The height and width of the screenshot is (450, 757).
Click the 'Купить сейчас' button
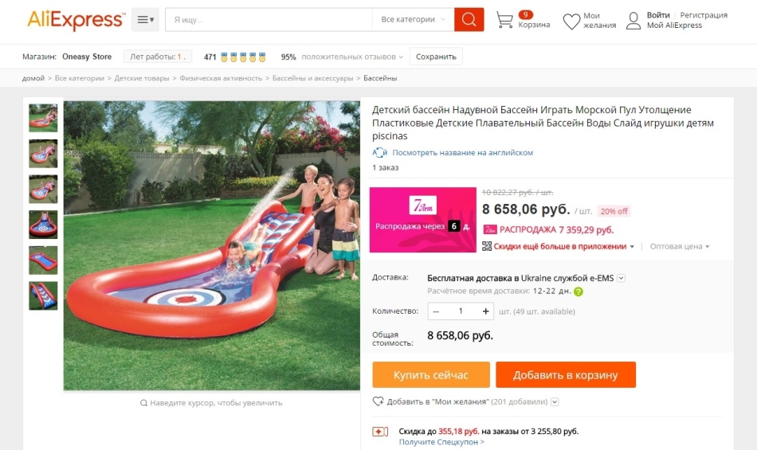coord(430,375)
